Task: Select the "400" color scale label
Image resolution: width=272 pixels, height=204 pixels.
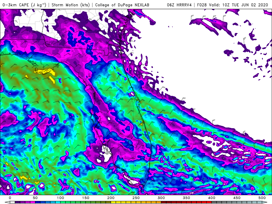Action: [x=211, y=198]
